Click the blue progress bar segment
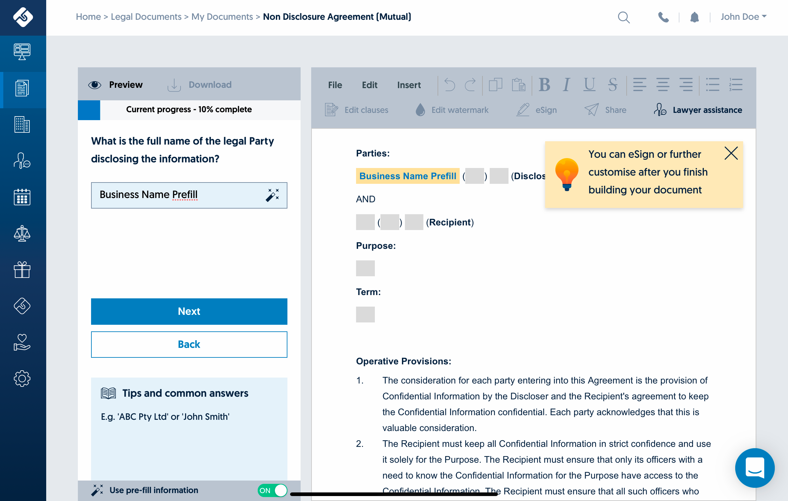The width and height of the screenshot is (788, 501). 89,110
